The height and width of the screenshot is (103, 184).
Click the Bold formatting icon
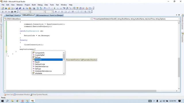coord(56,12)
